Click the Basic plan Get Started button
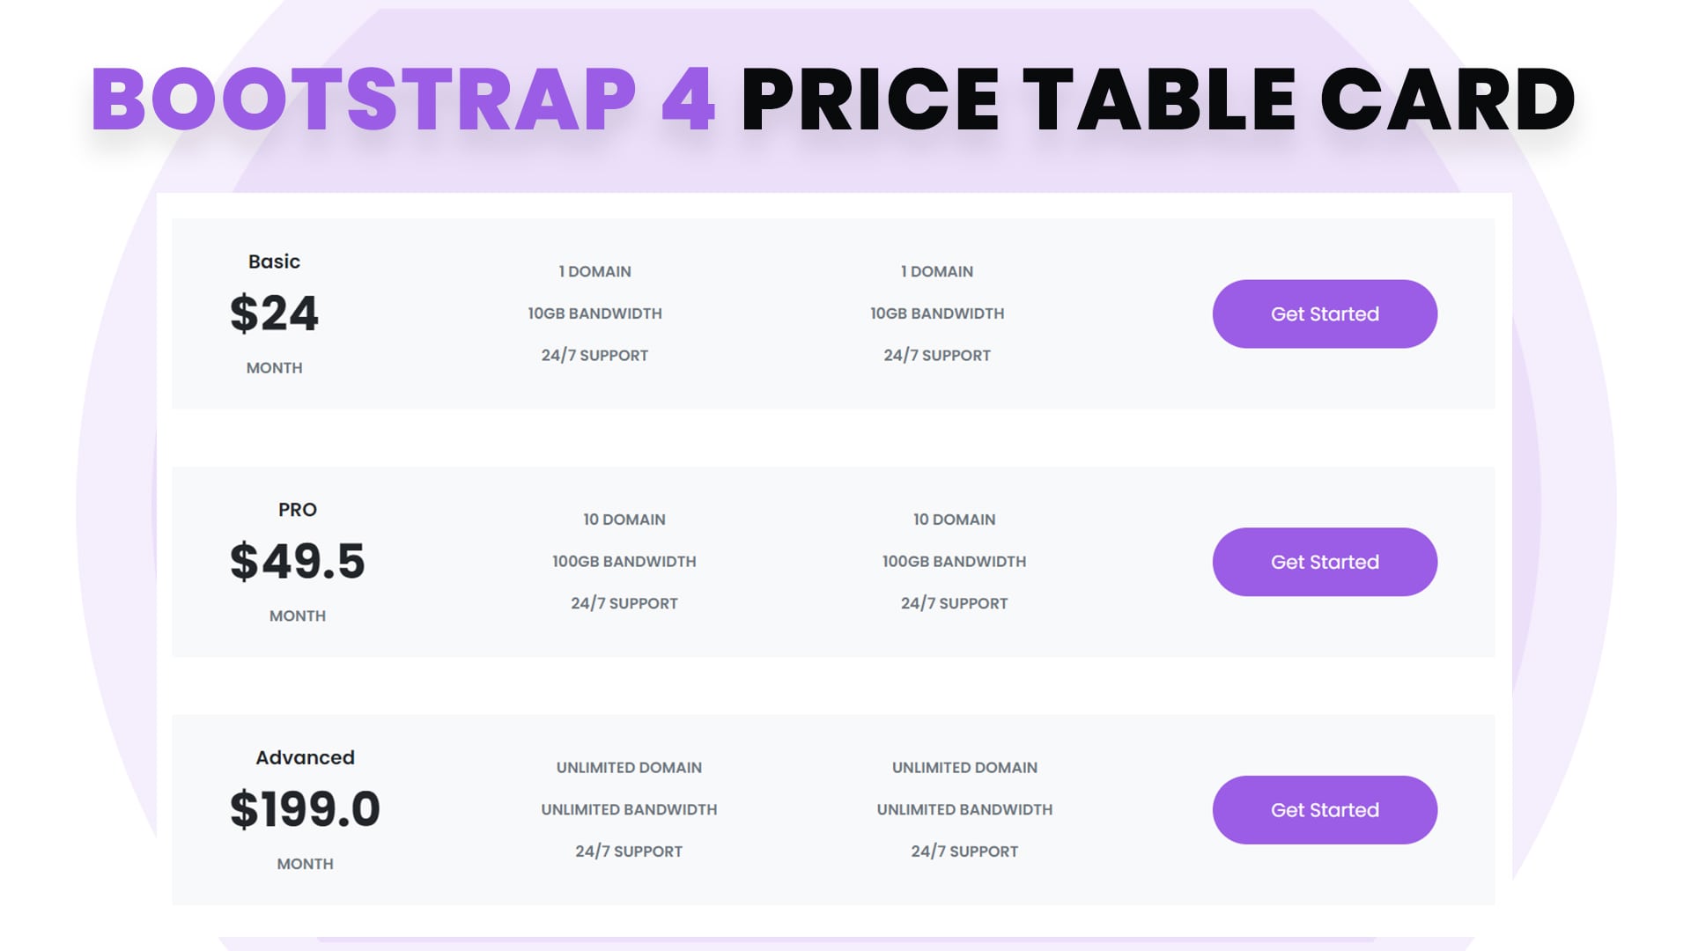1691x951 pixels. point(1325,313)
